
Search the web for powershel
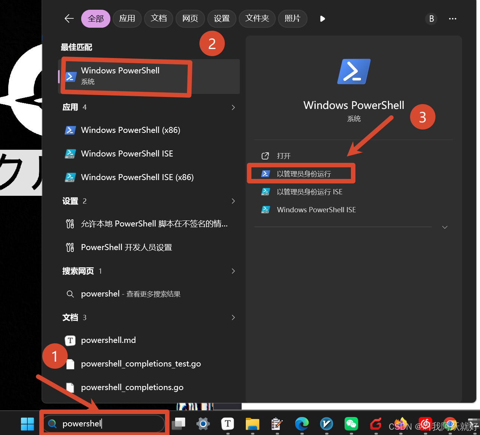click(x=149, y=294)
